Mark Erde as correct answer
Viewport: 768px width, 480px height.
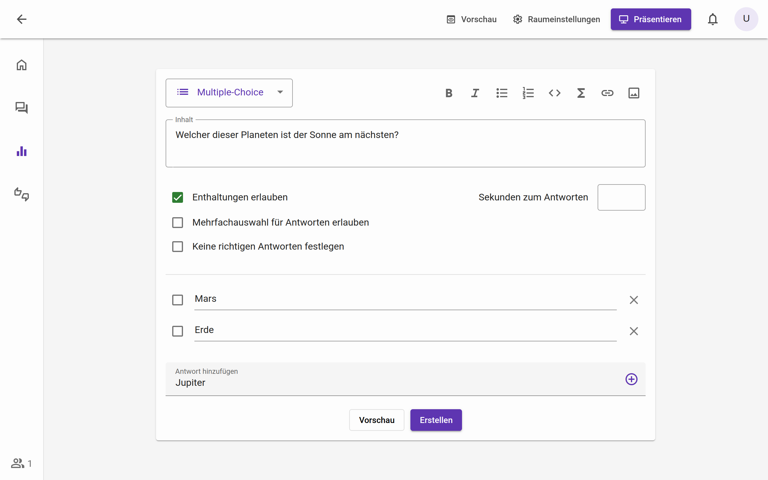pos(177,331)
